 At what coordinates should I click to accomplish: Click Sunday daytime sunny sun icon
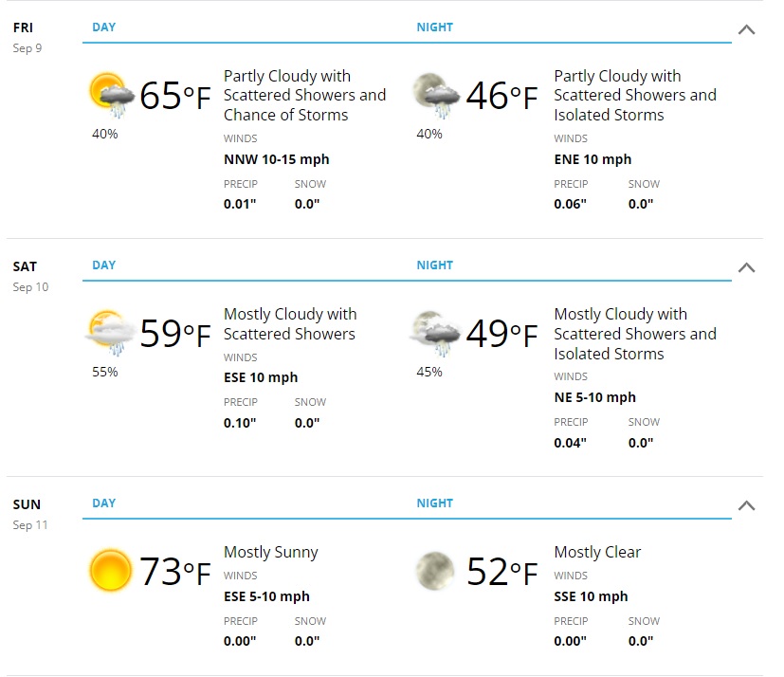pyautogui.click(x=111, y=571)
